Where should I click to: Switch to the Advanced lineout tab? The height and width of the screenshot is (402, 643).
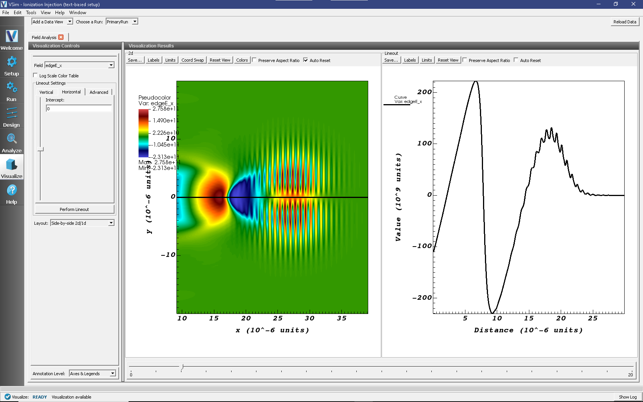99,92
